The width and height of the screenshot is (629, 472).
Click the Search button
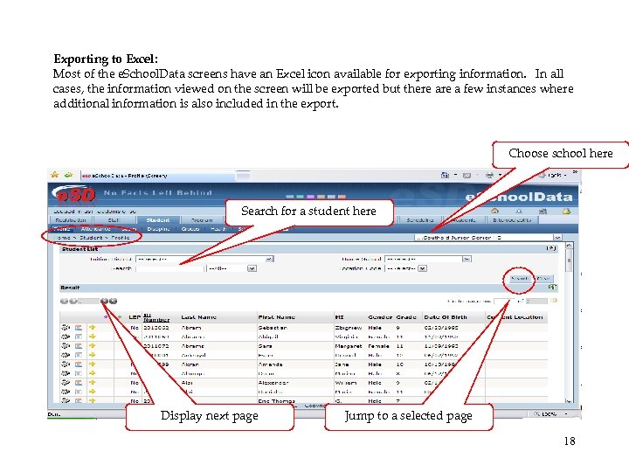click(520, 278)
